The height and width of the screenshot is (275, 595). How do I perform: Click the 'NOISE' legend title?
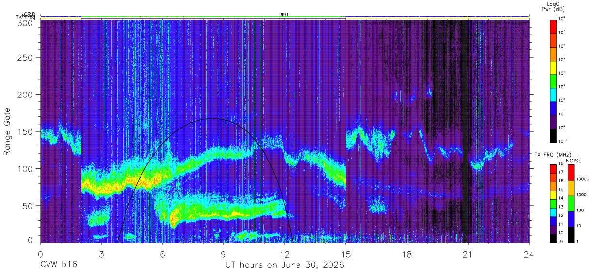(x=575, y=160)
